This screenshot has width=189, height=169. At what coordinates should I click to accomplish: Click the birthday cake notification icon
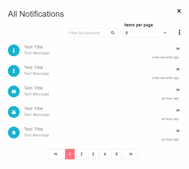point(14,112)
